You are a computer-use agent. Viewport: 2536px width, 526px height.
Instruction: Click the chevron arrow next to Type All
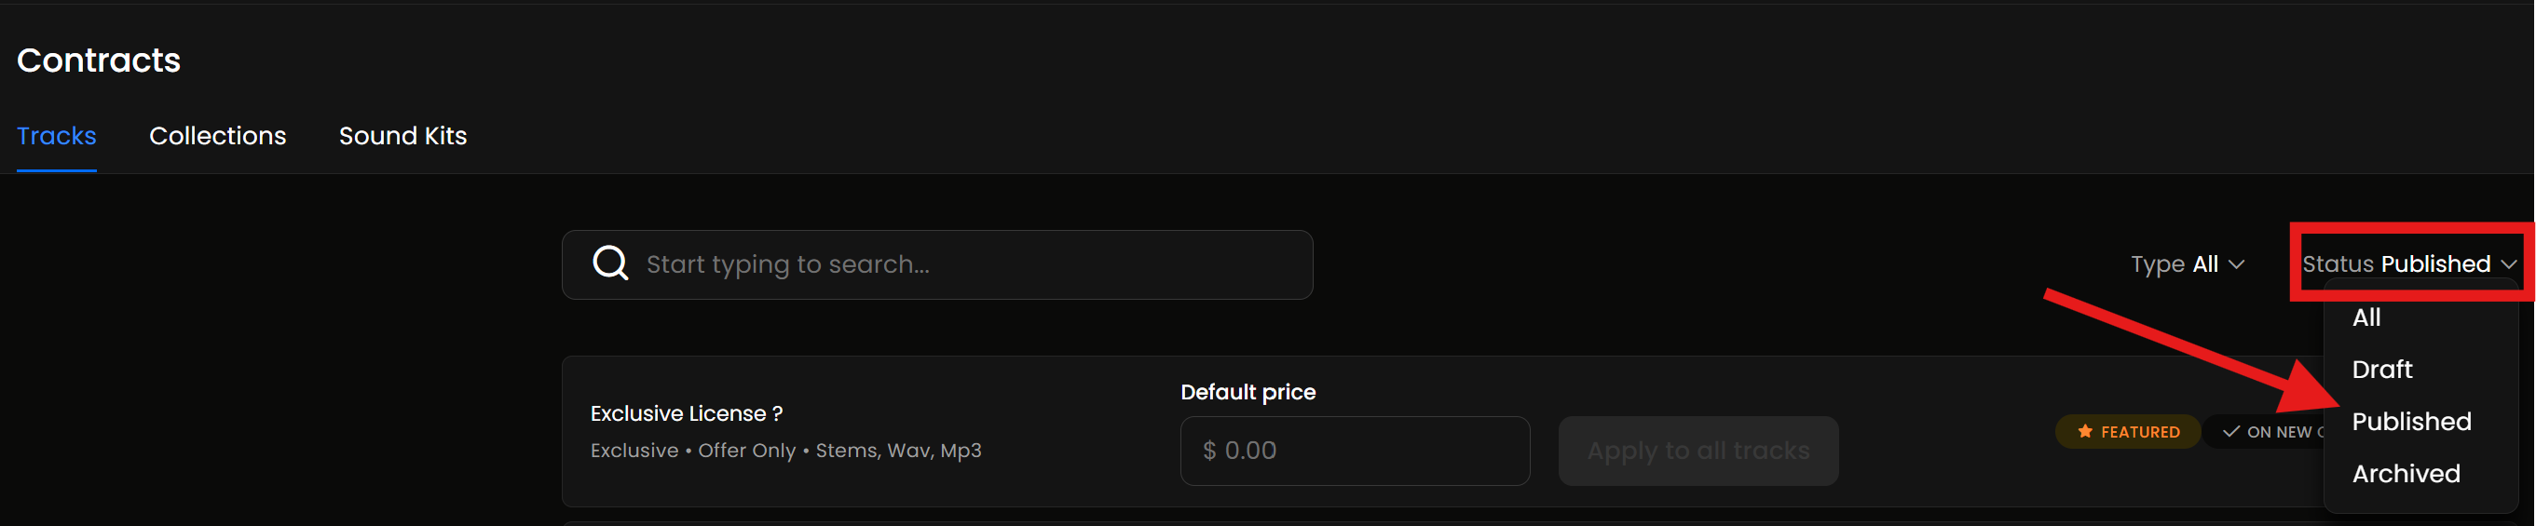tap(2237, 264)
